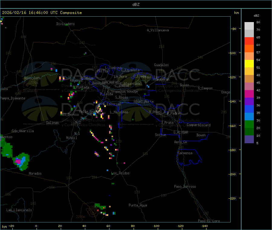Click the S_Rosas location label
Image resolution: width=272 pixels, height=230 pixels.
[x=121, y=98]
